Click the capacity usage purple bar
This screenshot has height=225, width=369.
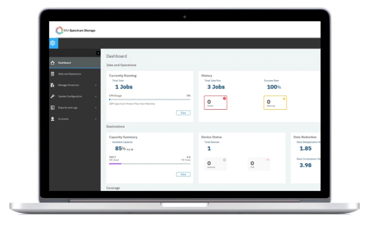(x=115, y=164)
